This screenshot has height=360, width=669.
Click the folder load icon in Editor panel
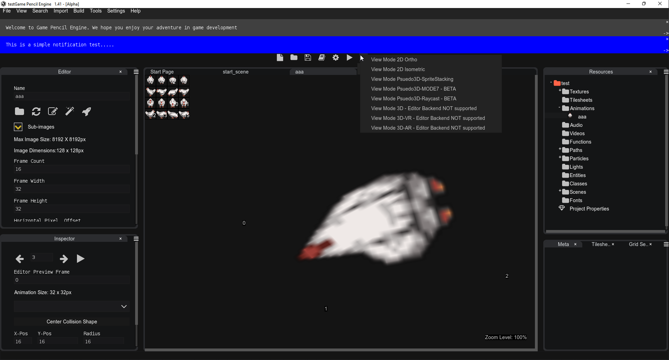20,111
